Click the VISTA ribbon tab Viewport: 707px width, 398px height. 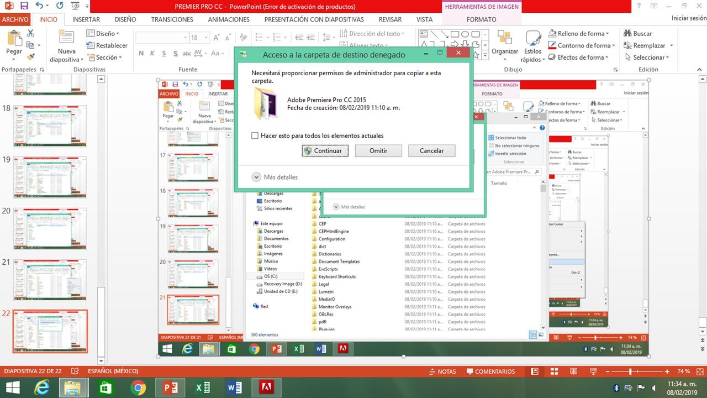click(424, 19)
